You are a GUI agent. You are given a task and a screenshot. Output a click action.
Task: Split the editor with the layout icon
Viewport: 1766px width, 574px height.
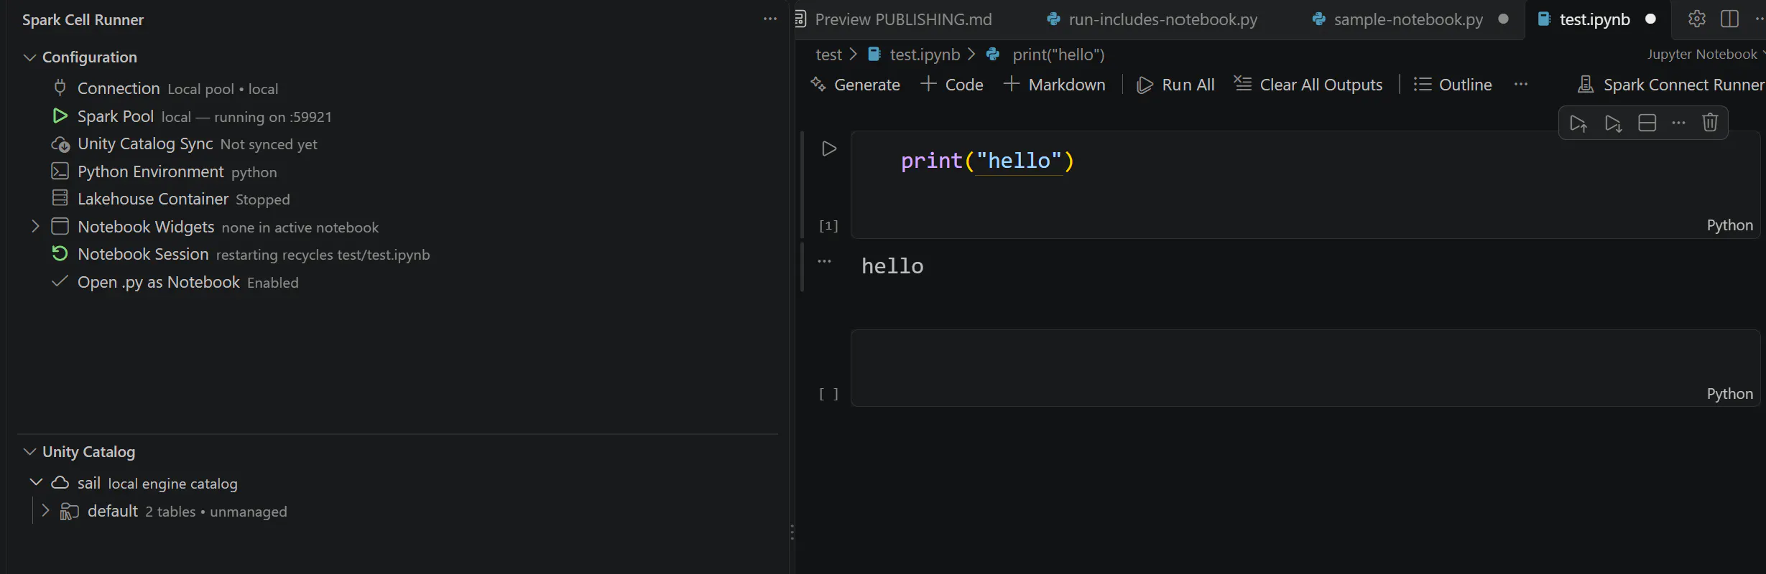click(1730, 19)
